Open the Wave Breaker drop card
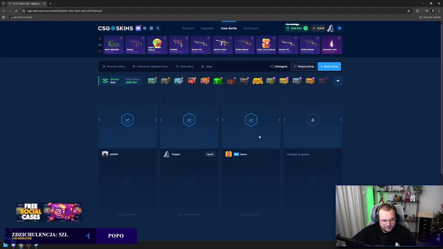The image size is (443, 249). [113, 45]
